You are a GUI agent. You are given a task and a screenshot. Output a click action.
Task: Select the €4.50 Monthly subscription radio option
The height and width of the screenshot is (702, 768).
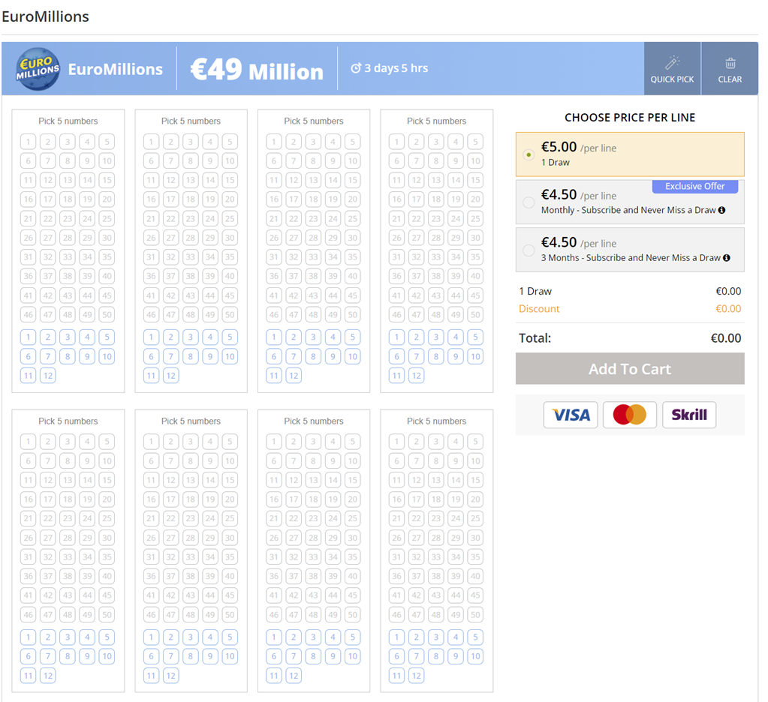coord(529,202)
